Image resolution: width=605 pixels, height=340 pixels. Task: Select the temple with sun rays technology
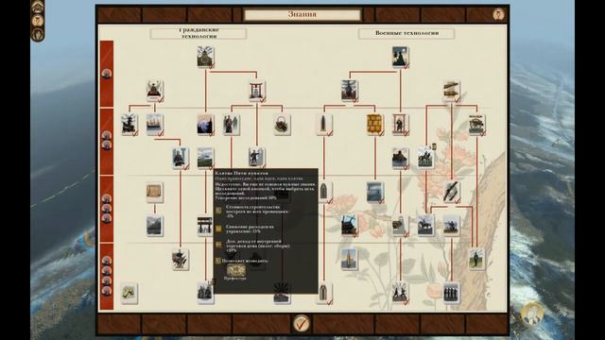coord(206,57)
